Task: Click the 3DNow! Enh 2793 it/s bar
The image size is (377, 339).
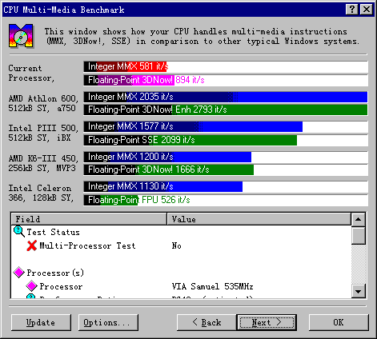Action: tap(226, 110)
